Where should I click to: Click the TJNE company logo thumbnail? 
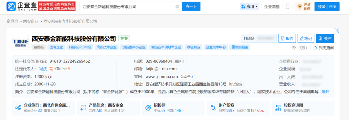[20, 42]
